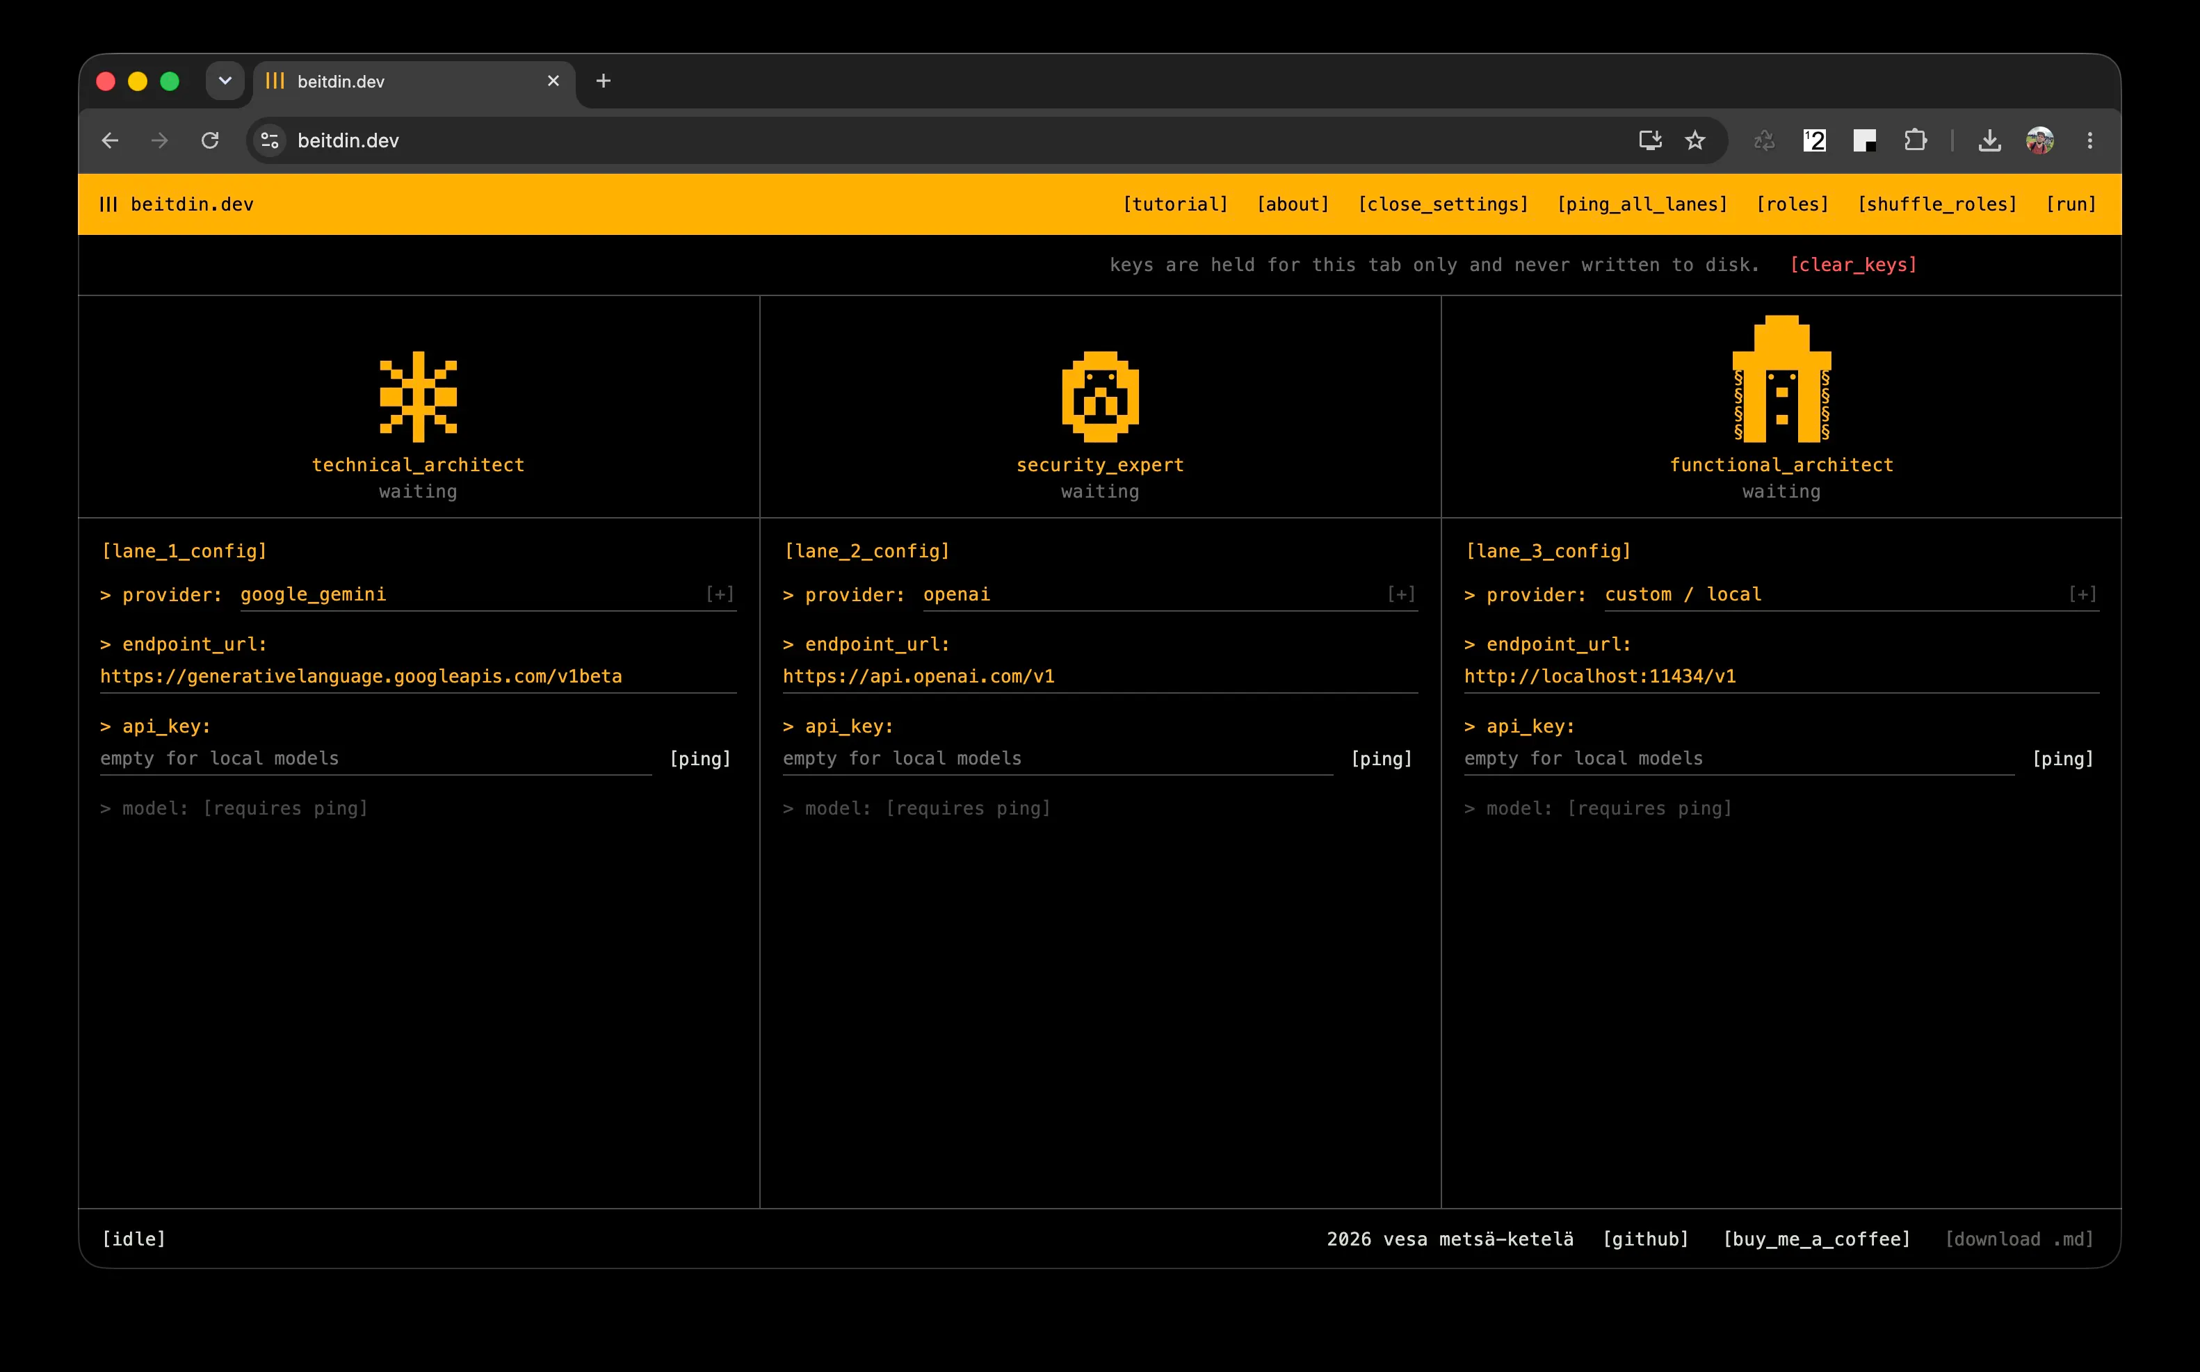The image size is (2200, 1372).
Task: Close the beitdin.dev tab
Action: pos(553,81)
